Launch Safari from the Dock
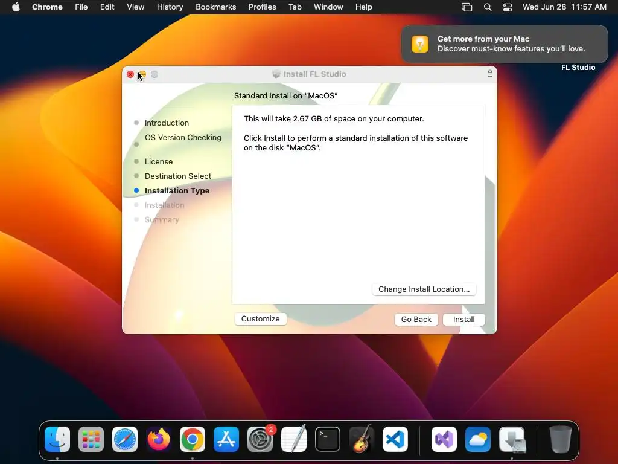Image resolution: width=618 pixels, height=464 pixels. [x=125, y=439]
